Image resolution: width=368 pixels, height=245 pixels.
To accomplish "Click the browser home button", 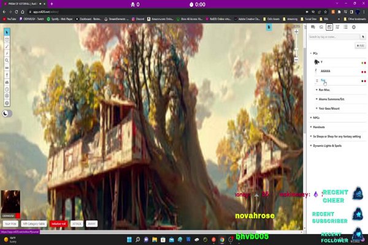I will point(23,12).
